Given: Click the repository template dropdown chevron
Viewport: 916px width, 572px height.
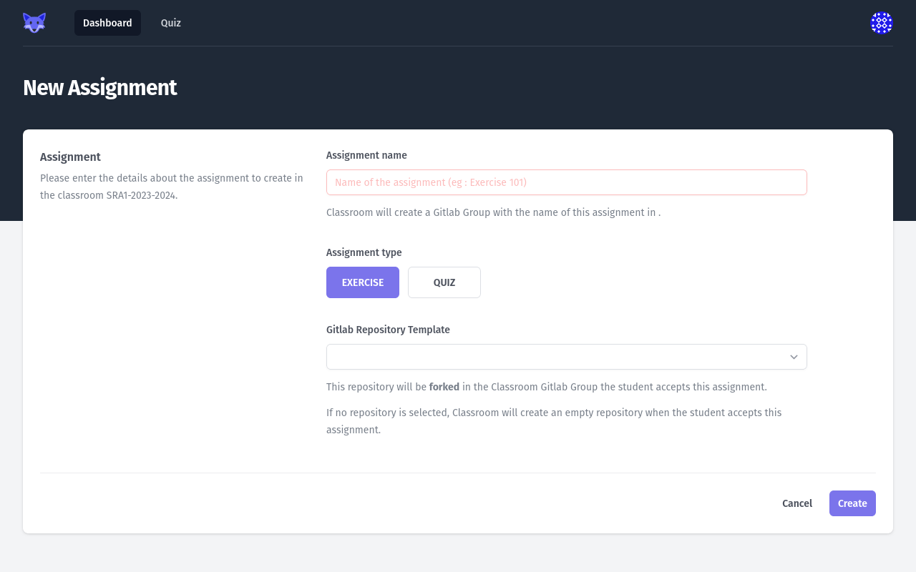Looking at the screenshot, I should click(793, 357).
